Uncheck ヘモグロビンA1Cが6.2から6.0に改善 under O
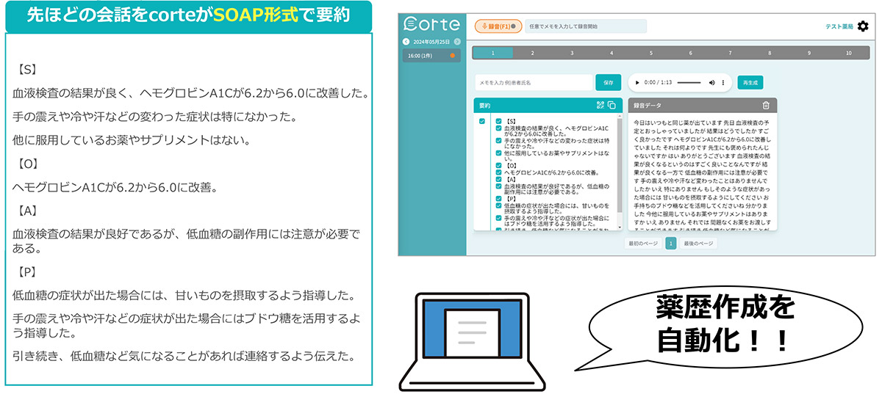Image resolution: width=882 pixels, height=394 pixels. pyautogui.click(x=498, y=172)
